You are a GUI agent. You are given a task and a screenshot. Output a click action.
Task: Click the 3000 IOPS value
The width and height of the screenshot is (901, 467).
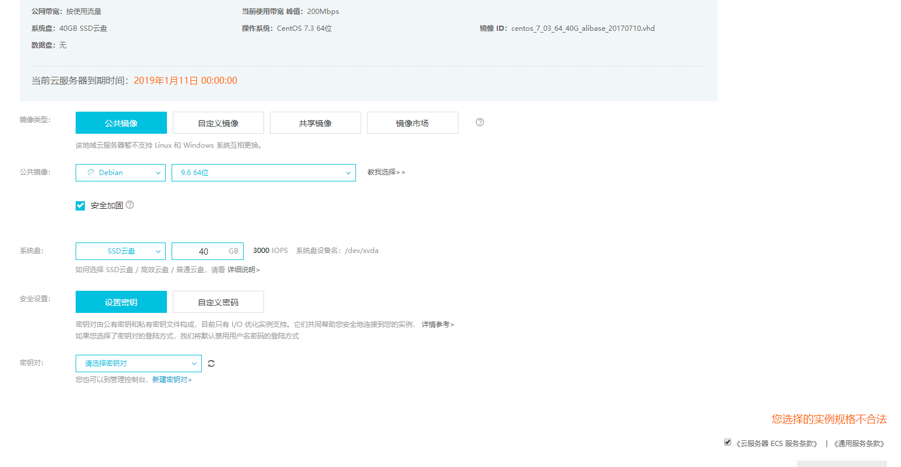pos(270,251)
